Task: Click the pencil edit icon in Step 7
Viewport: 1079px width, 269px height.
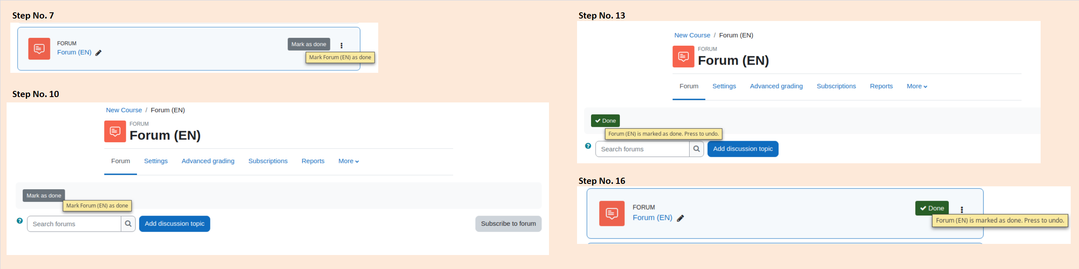Action: pyautogui.click(x=99, y=53)
